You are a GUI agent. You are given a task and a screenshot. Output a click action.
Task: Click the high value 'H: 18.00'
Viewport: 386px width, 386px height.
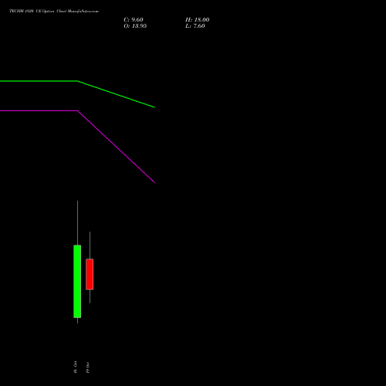tap(197, 20)
